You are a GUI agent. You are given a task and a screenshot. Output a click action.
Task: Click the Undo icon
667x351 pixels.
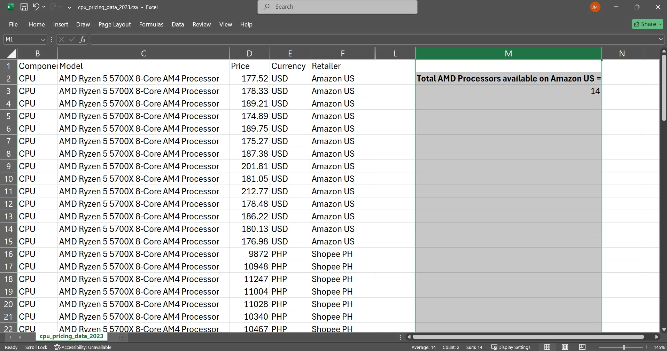pos(36,7)
